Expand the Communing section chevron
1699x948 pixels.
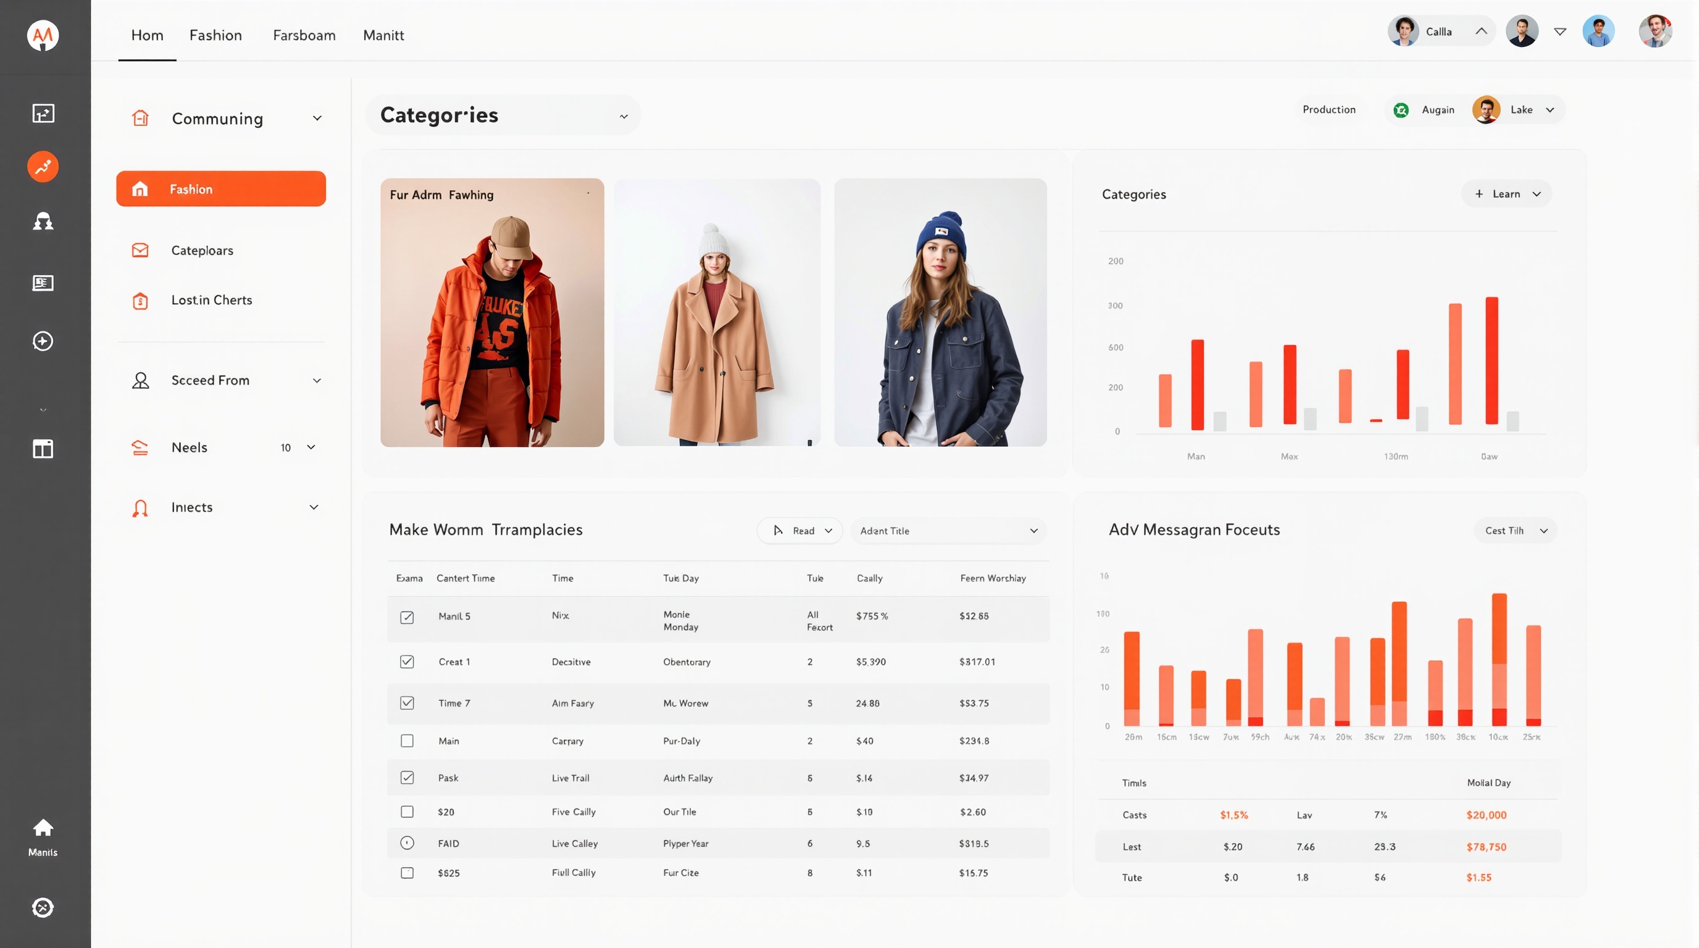coord(317,118)
